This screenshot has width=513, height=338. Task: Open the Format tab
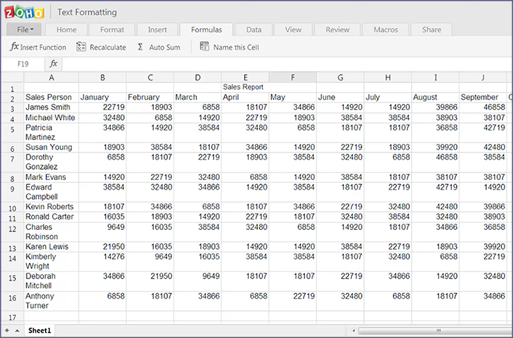coord(112,30)
